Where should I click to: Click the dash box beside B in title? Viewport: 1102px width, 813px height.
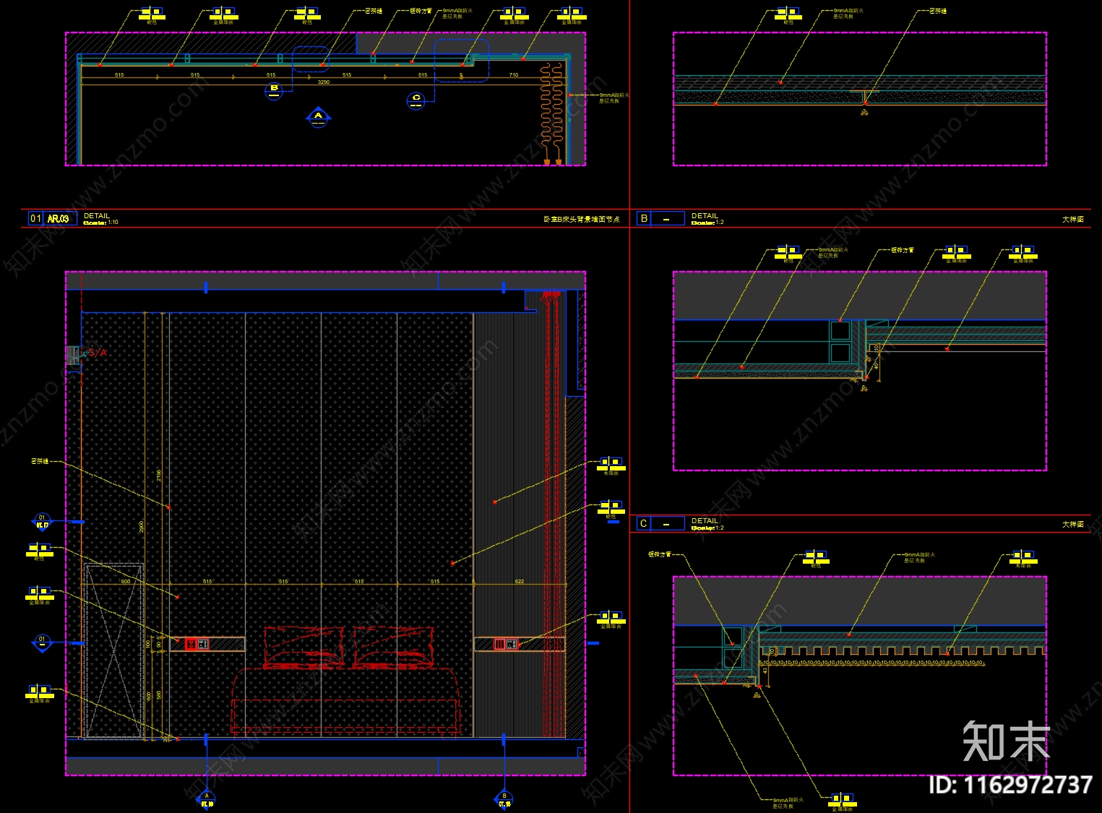[x=668, y=218]
